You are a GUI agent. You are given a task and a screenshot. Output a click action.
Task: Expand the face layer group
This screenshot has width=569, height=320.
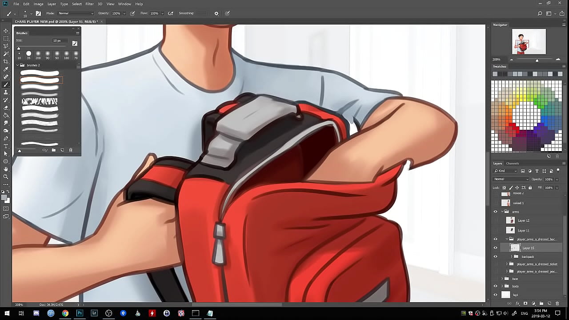pyautogui.click(x=502, y=279)
